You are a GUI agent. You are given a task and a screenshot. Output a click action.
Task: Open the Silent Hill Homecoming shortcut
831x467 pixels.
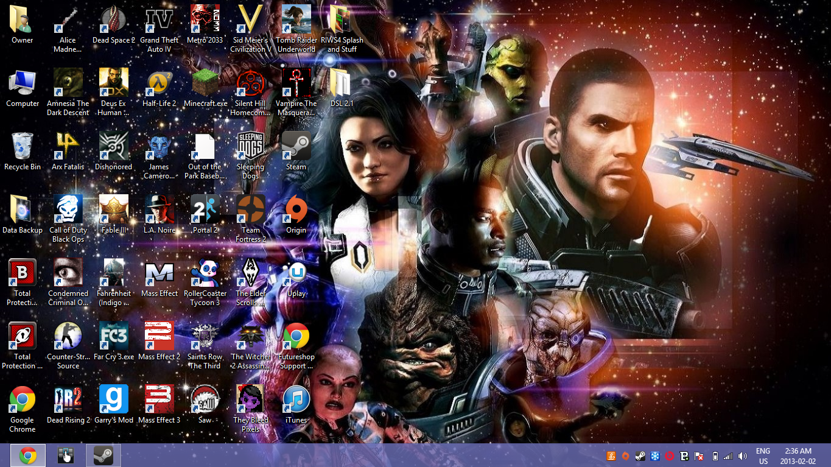pyautogui.click(x=251, y=93)
